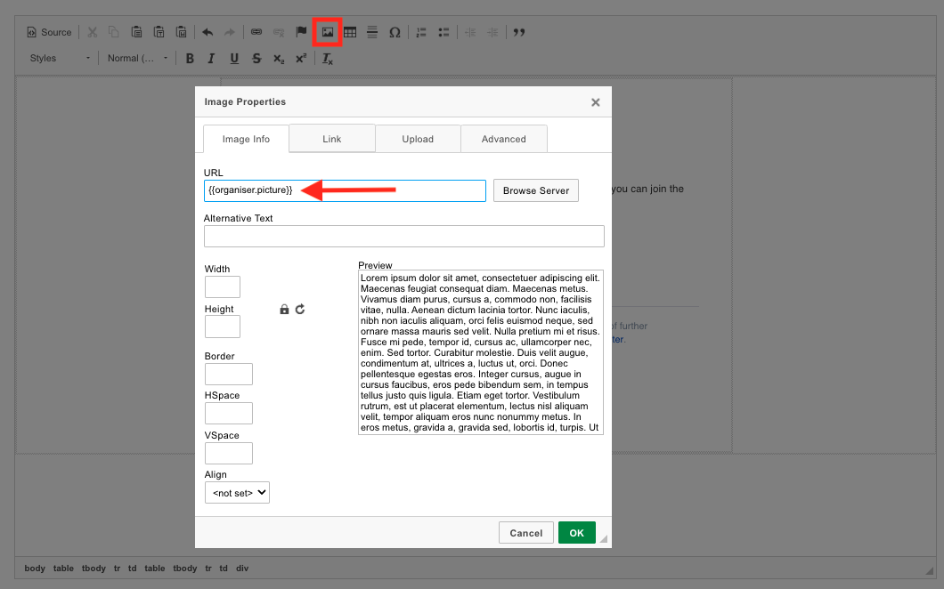Select 'div' in the elements path
The image size is (944, 589).
242,569
